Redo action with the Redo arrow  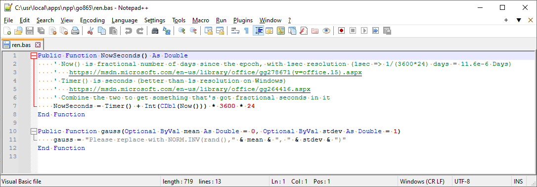tap(140, 31)
